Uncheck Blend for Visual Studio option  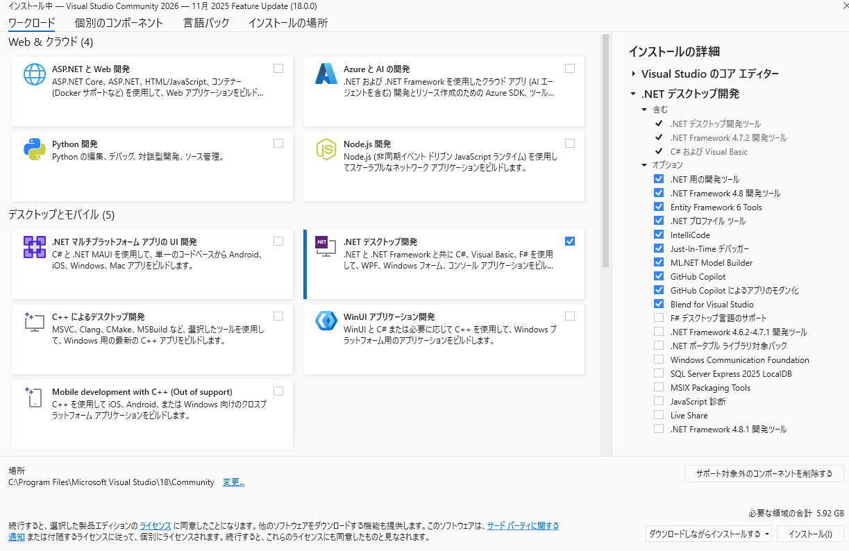pyautogui.click(x=659, y=304)
